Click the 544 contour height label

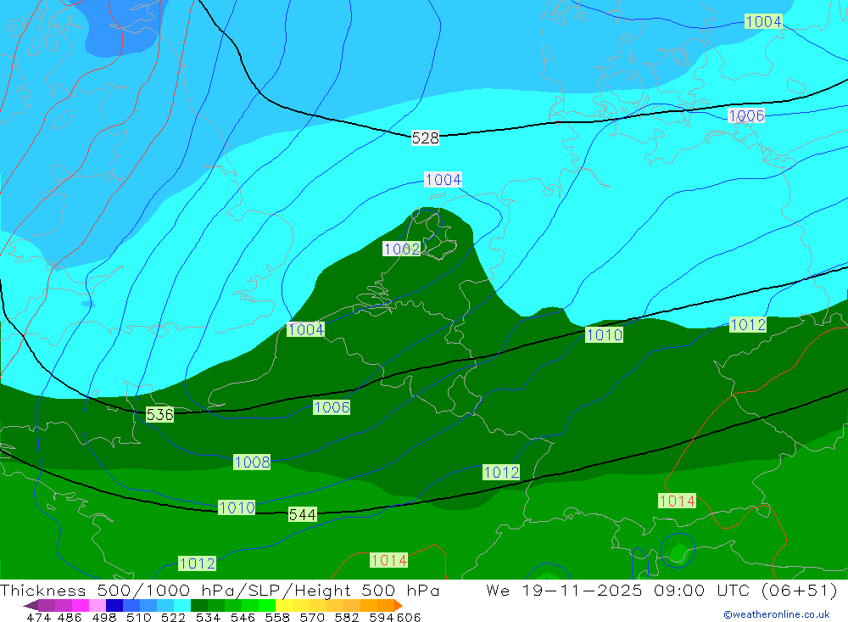click(303, 514)
